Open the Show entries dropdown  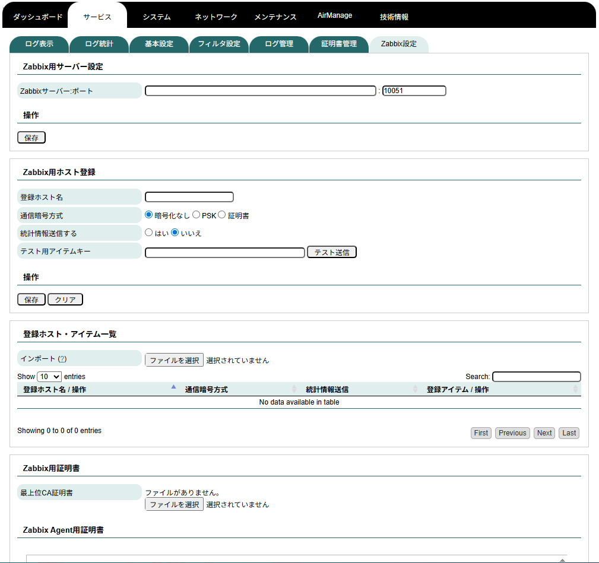[x=49, y=376]
